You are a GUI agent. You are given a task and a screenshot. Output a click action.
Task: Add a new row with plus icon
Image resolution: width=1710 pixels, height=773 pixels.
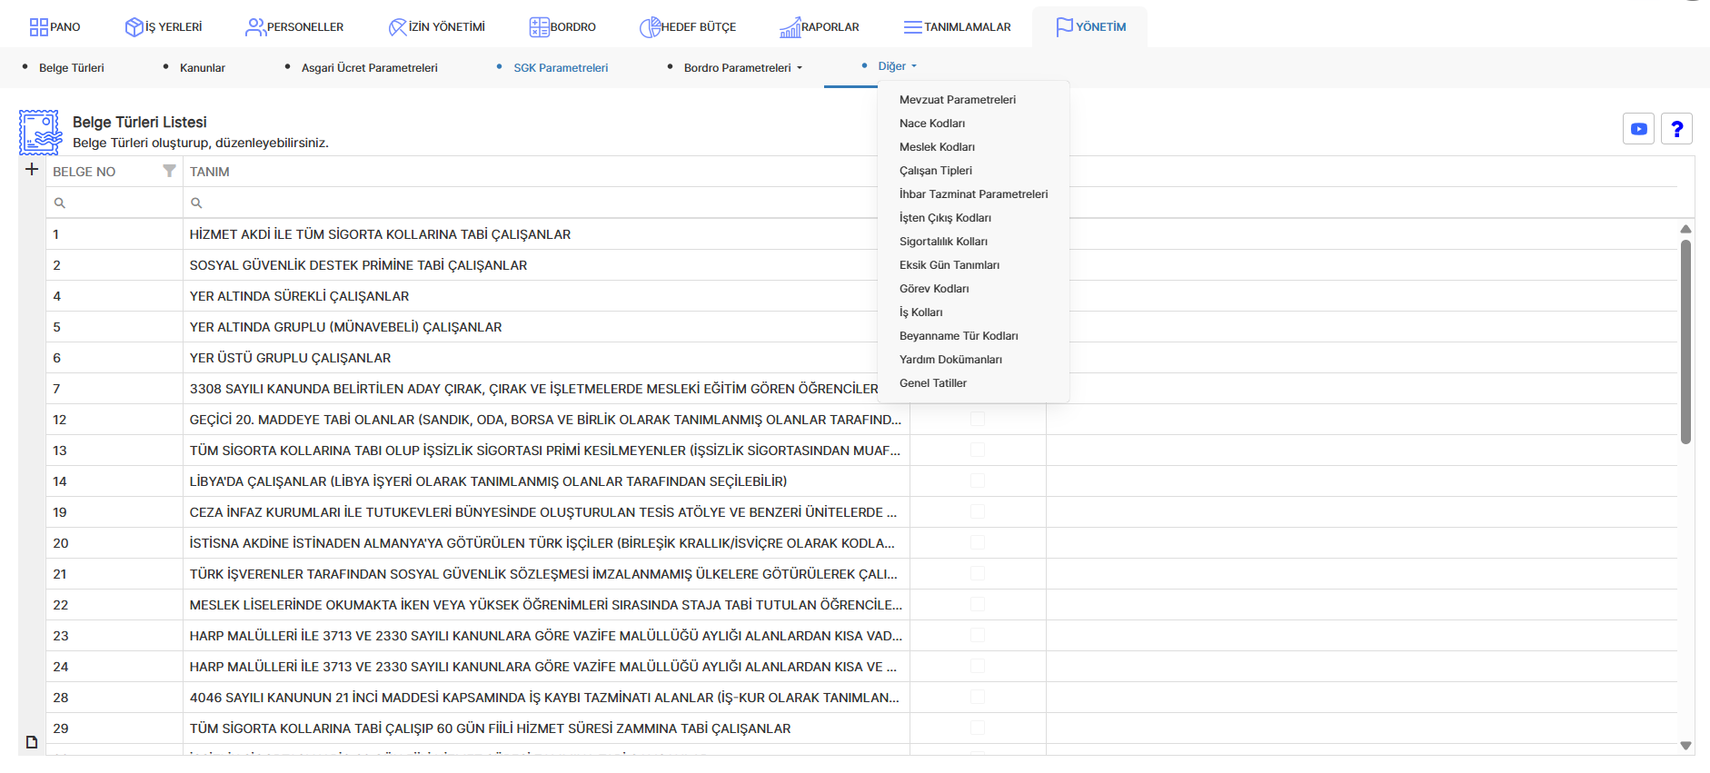point(32,170)
